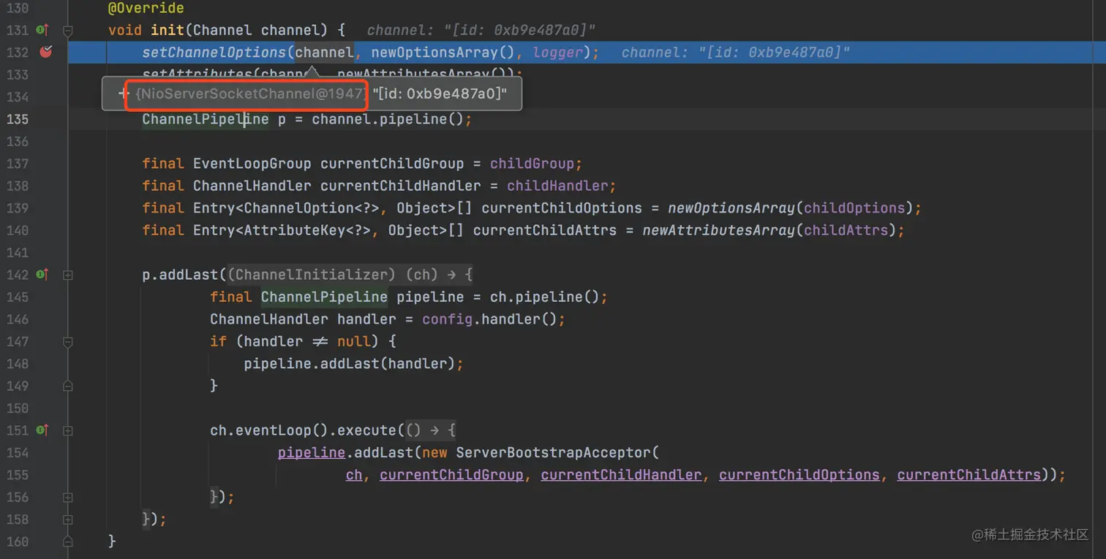The image size is (1106, 559).
Task: Click the override gutter icon on line 131
Action: (42, 30)
